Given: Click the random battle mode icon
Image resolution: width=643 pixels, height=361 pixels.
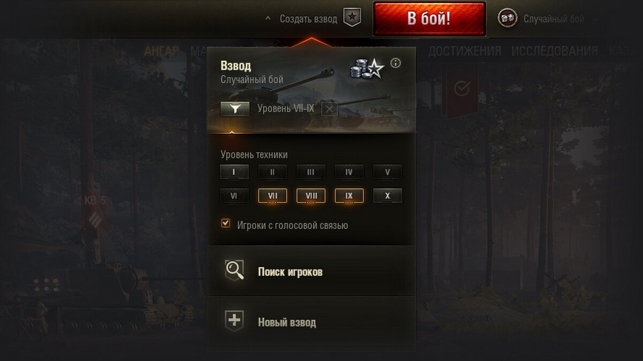Looking at the screenshot, I should click(507, 19).
